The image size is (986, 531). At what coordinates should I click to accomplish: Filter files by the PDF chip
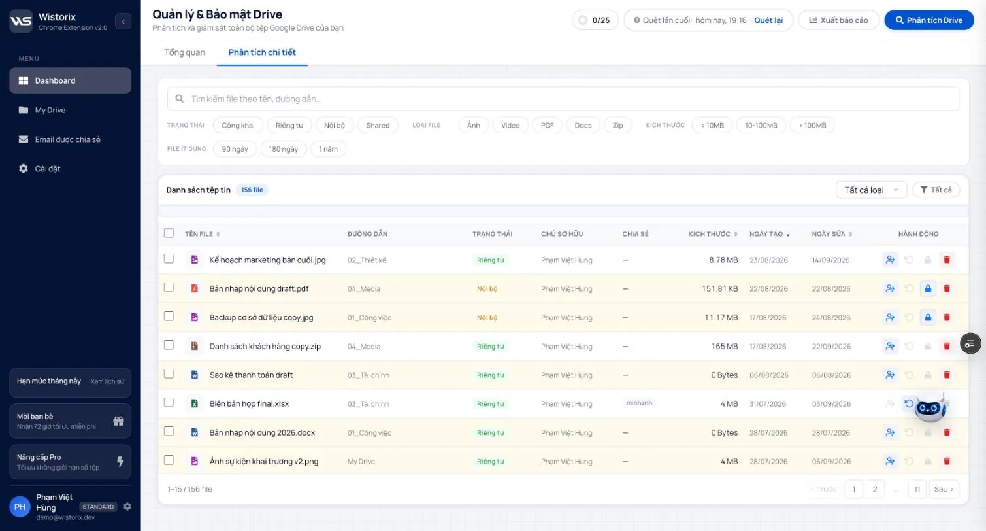pyautogui.click(x=548, y=125)
